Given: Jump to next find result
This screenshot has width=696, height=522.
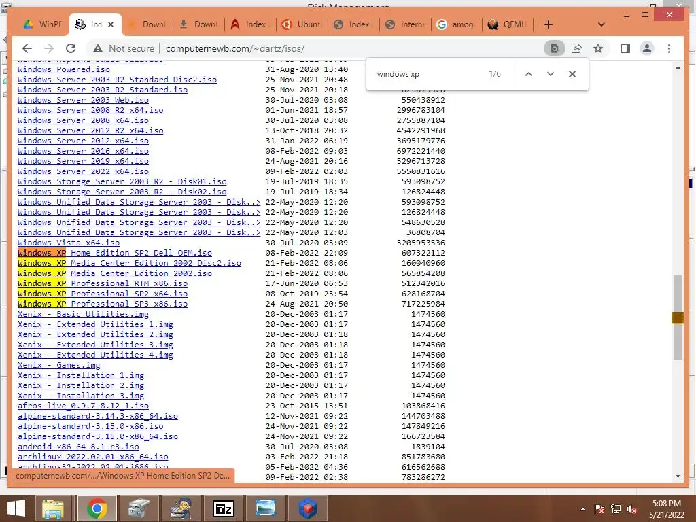Looking at the screenshot, I should click(551, 74).
